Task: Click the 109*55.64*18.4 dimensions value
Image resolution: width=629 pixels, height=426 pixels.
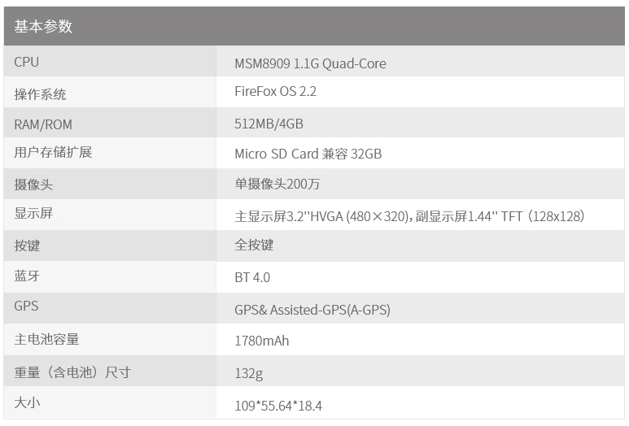Action: 278,405
